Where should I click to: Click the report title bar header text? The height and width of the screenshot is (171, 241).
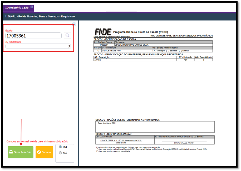click(x=40, y=16)
